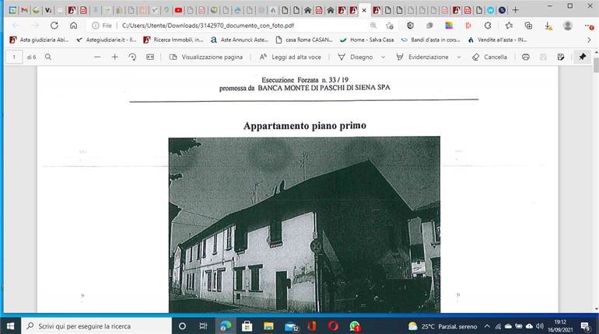Click the File site info indicator

click(x=102, y=26)
